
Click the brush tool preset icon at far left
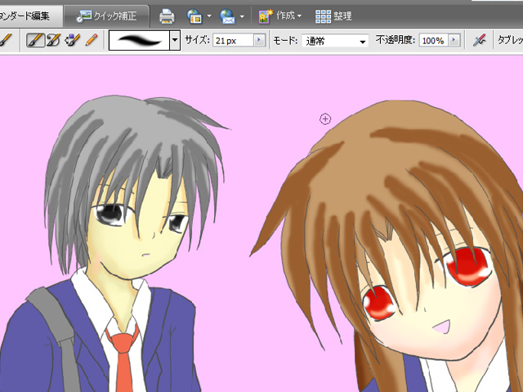(x=6, y=40)
